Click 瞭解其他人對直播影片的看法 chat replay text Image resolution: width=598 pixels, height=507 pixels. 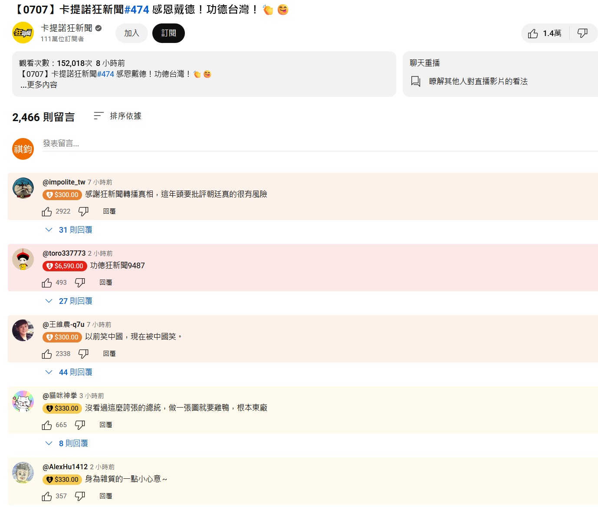pos(478,82)
